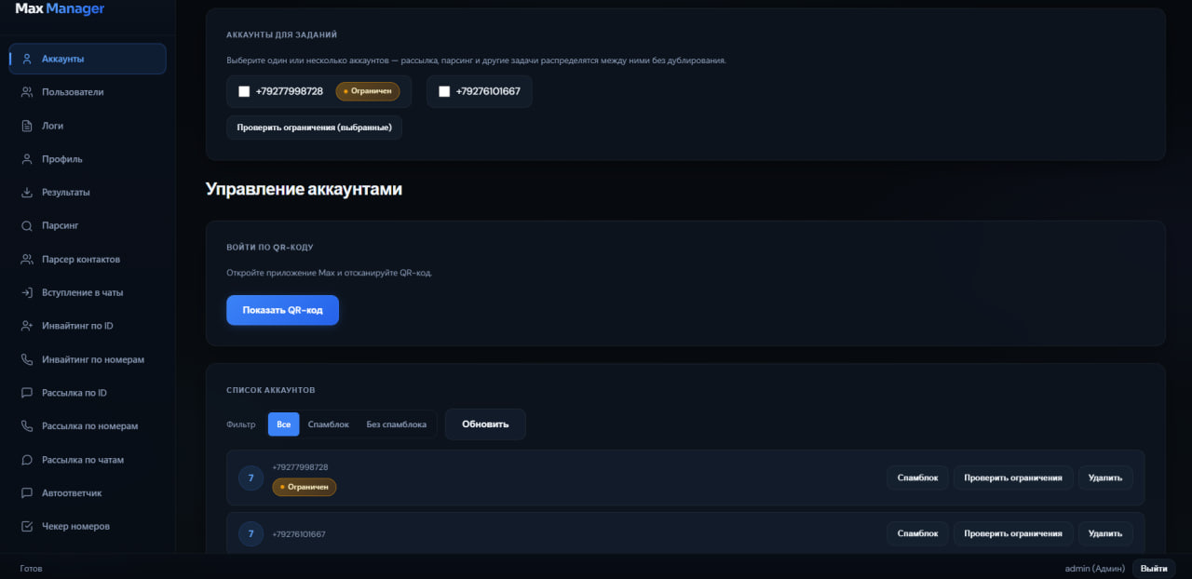This screenshot has width=1192, height=579.
Task: Click Выйти to log out
Action: 1154,568
